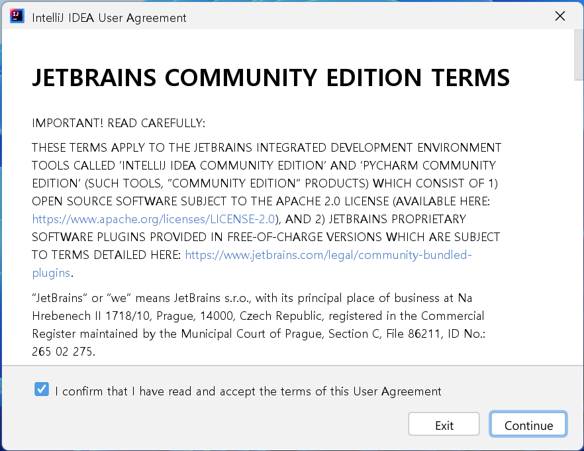Click the IntelliJ IDEA logo in title bar
Viewport: 584px width, 451px height.
(x=17, y=17)
